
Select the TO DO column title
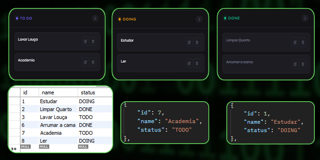[x=26, y=18]
